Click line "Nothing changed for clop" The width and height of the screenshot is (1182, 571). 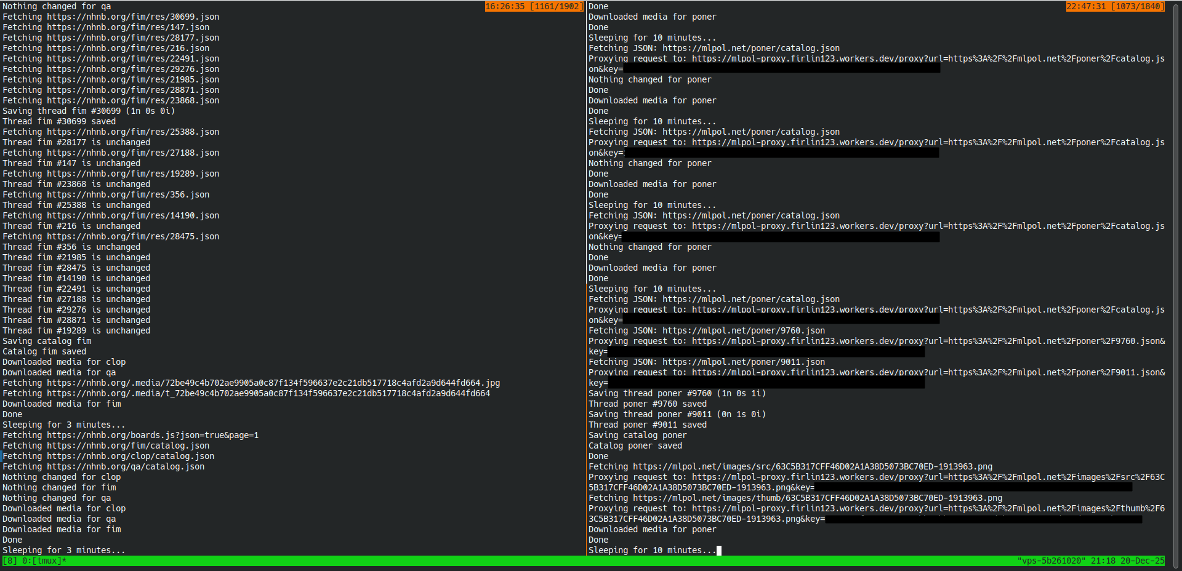[62, 477]
